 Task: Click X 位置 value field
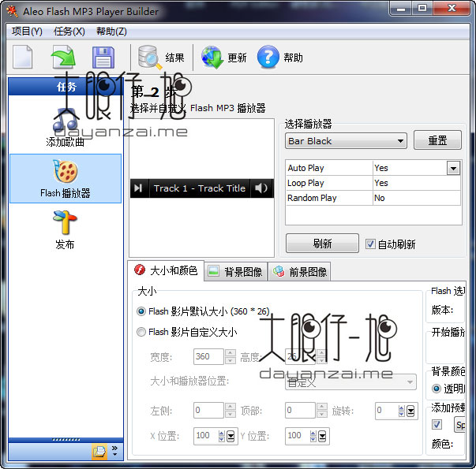point(206,436)
